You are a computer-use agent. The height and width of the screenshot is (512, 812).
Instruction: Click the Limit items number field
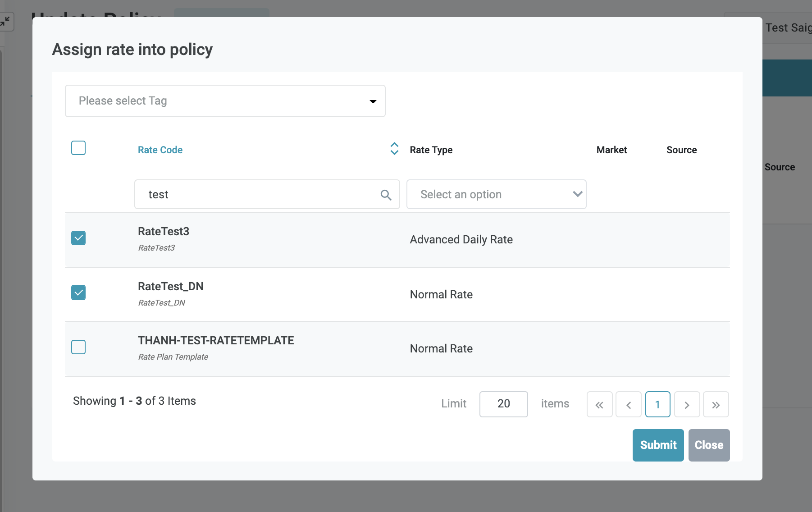tap(503, 404)
